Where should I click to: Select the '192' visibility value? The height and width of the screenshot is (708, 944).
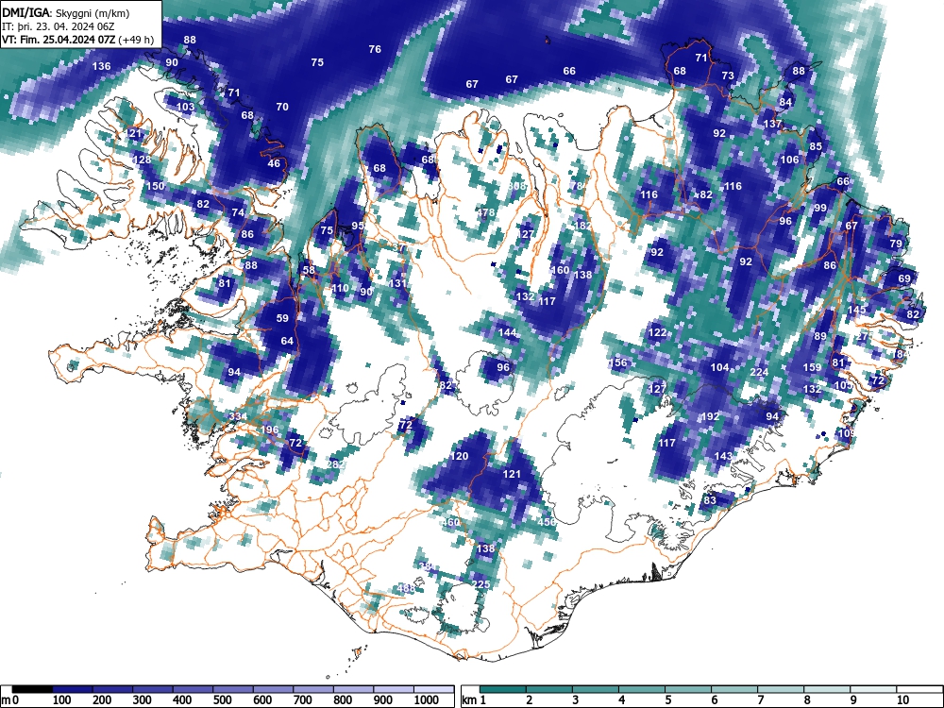[x=711, y=416]
